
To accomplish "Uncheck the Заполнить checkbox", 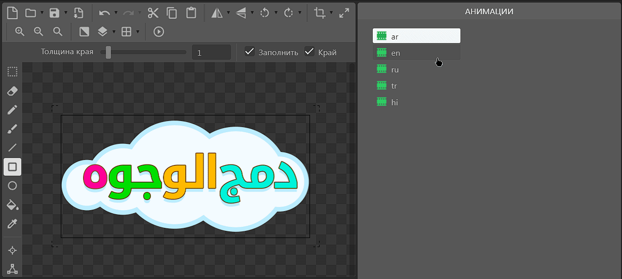I will coord(249,52).
